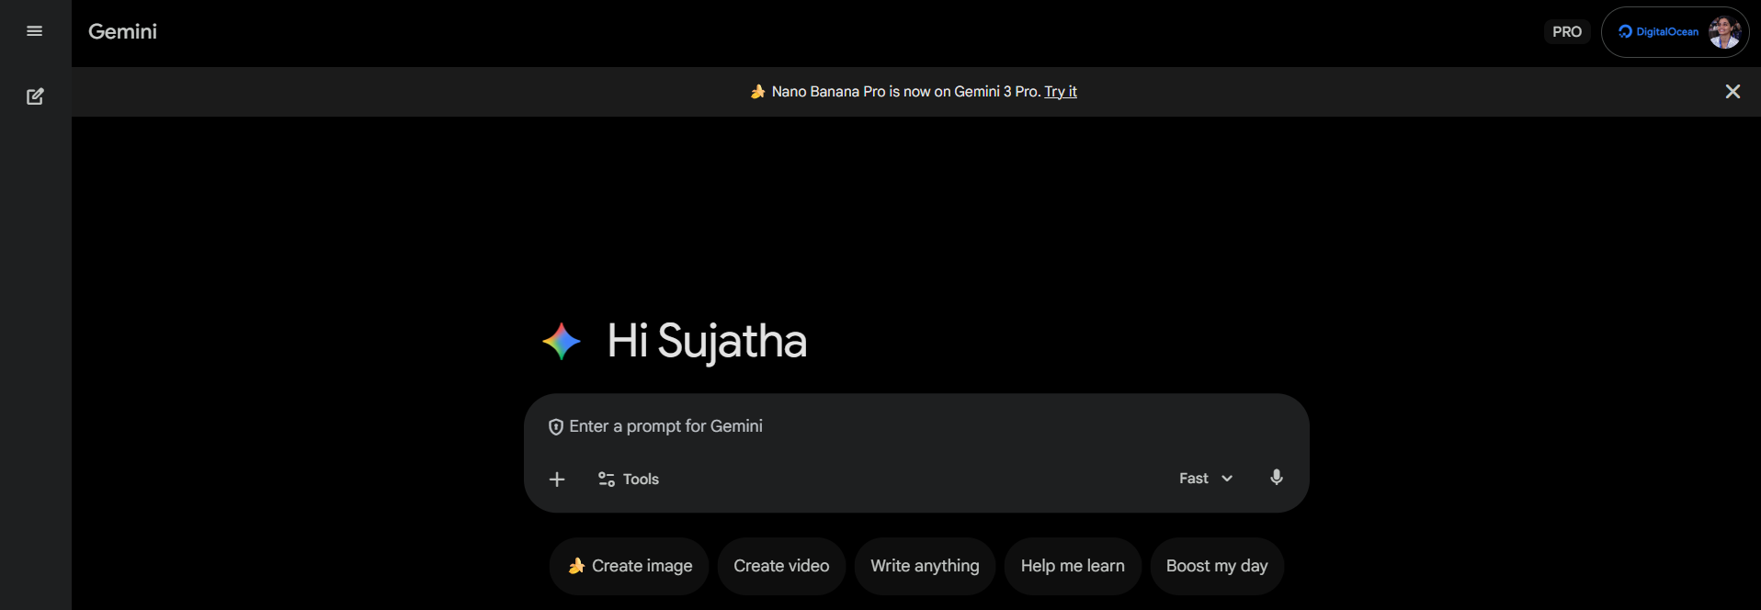The height and width of the screenshot is (610, 1761).
Task: Choose the Boost my day chip
Action: (x=1217, y=566)
